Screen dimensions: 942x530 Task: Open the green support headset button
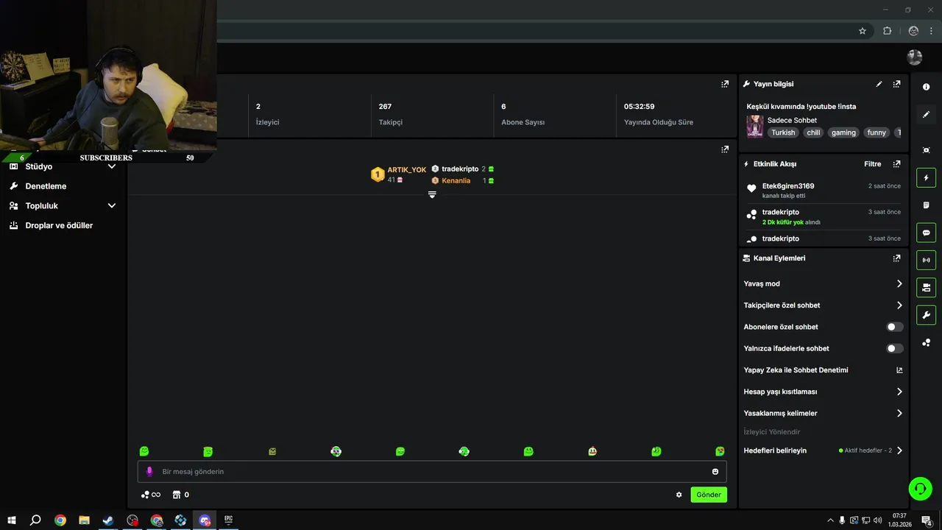click(x=920, y=488)
